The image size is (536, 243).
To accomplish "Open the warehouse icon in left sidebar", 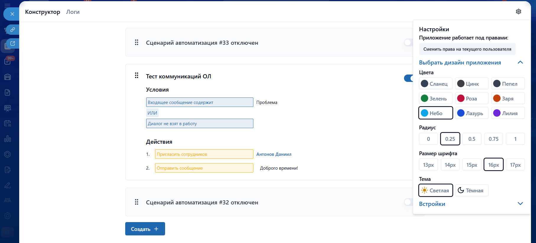I will (x=8, y=77).
